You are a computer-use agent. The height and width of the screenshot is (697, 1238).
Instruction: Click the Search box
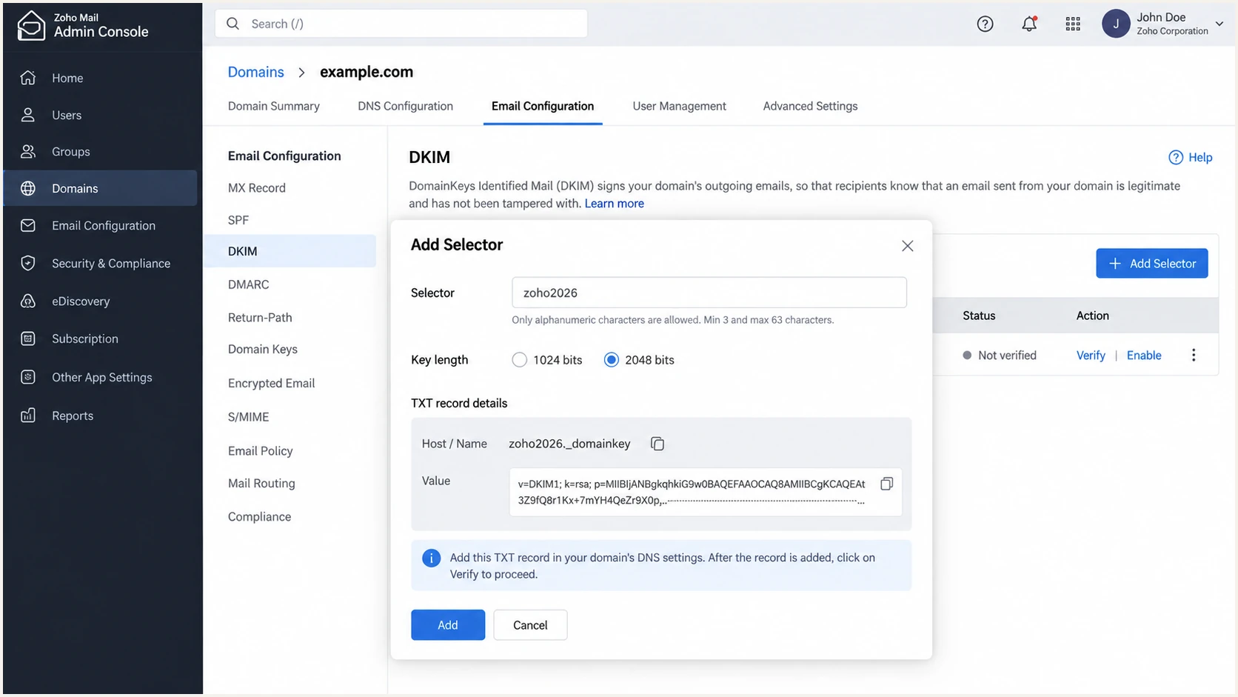[x=401, y=24]
